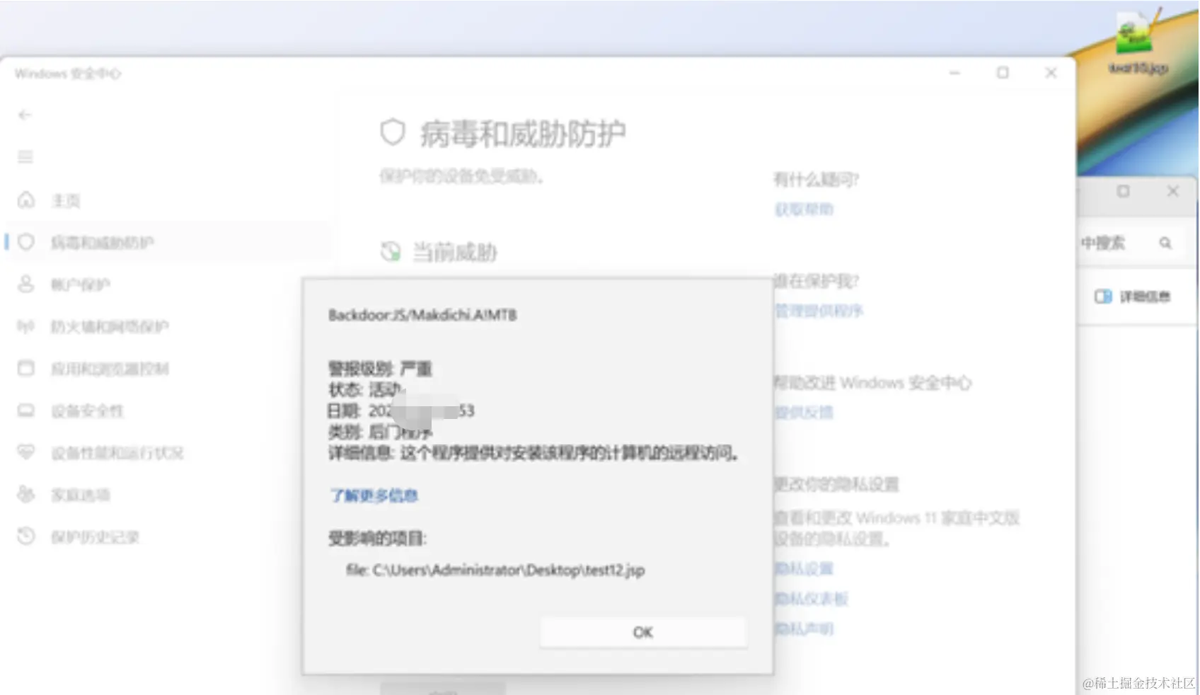Viewport: 1200px width, 695px height.
Task: Click the 家庭选项 sidebar label
Action: pos(80,495)
